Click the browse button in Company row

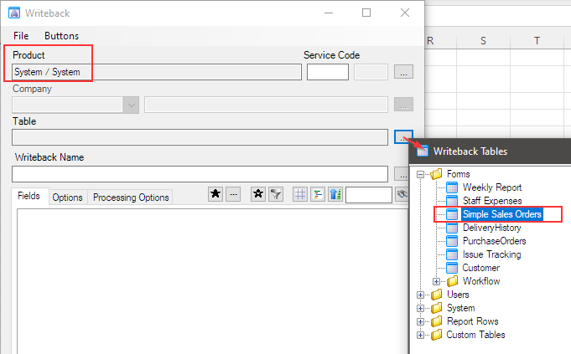[x=403, y=105]
